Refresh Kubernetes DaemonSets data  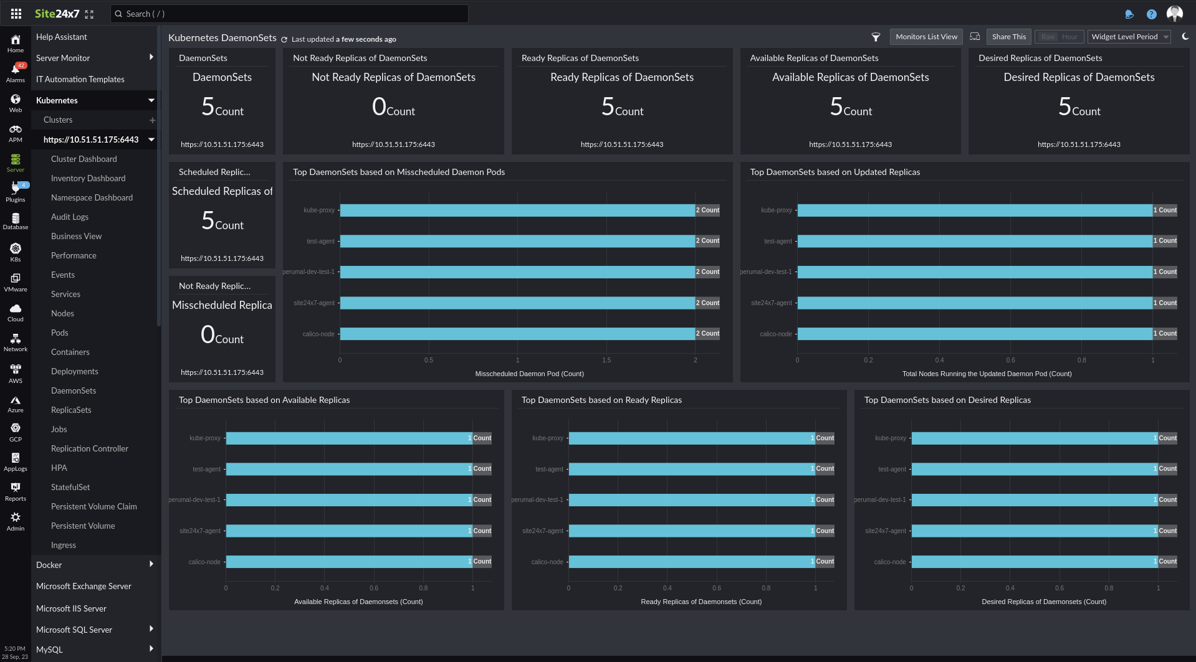[x=284, y=39]
